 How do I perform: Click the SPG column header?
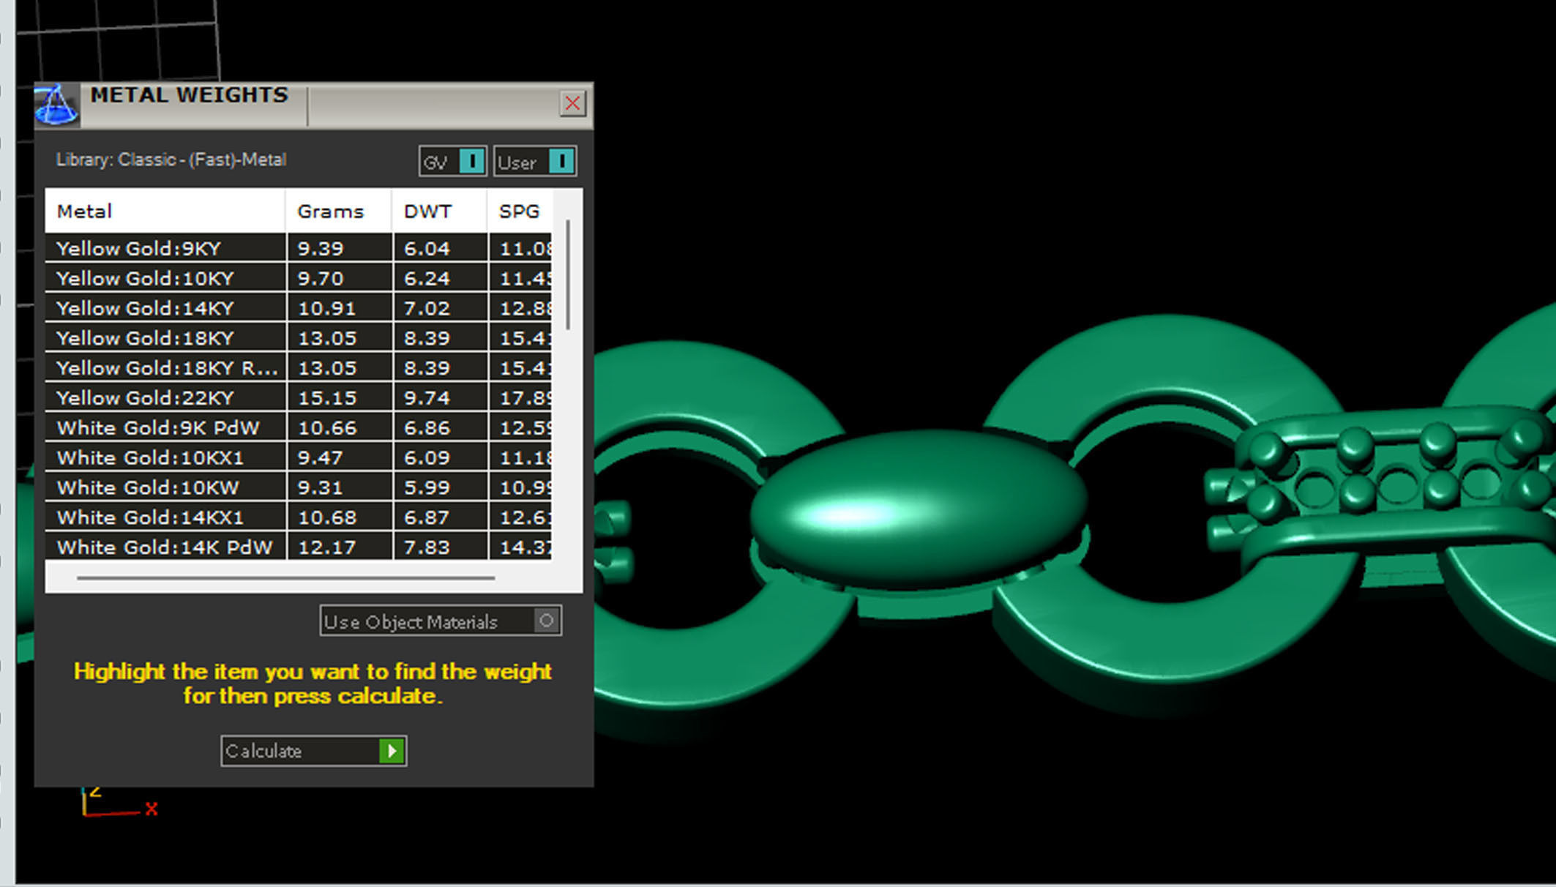click(519, 212)
